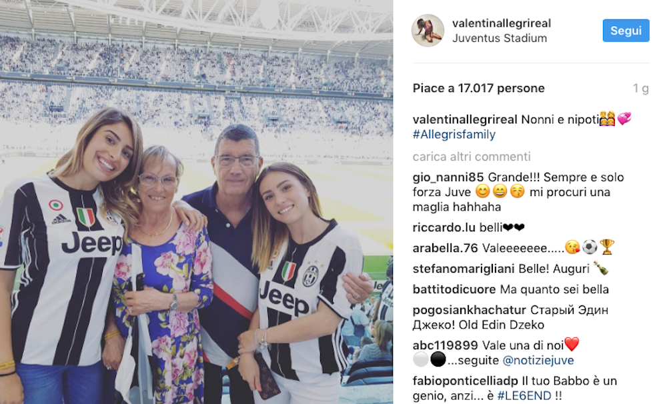Open valentinallegrireal username in the caption
The image size is (667, 404).
pos(465,119)
